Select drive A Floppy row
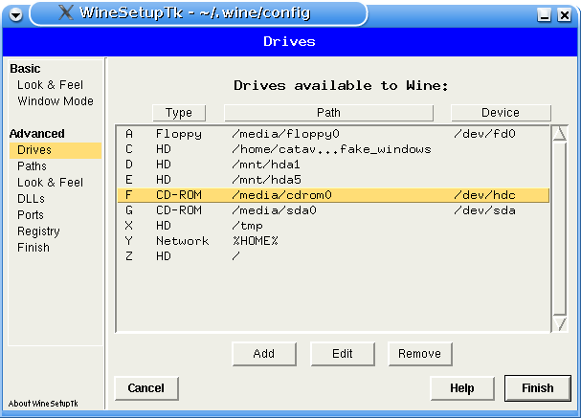Screen dimensions: 581x418 coord(333,134)
